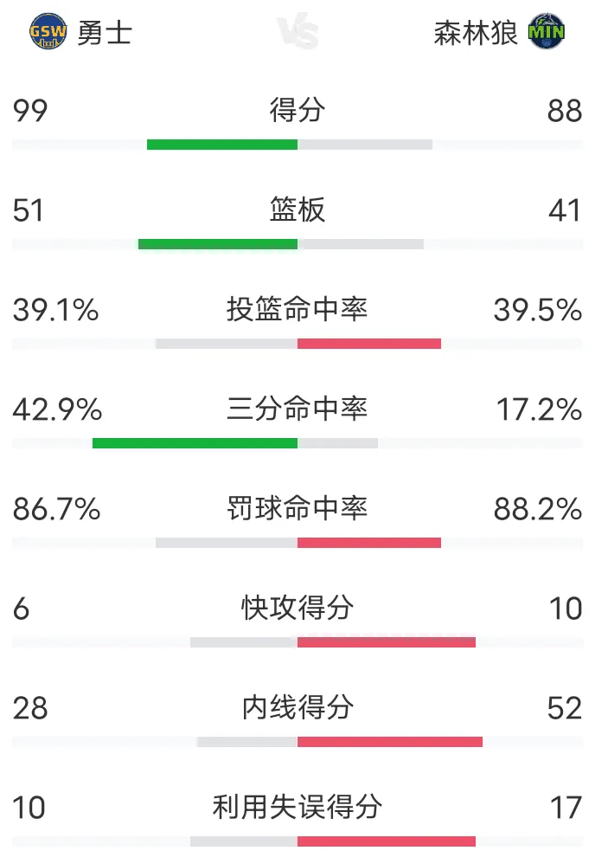Select the 三分命中率 stat label
Screen dimensions: 608x857
[x=298, y=409]
